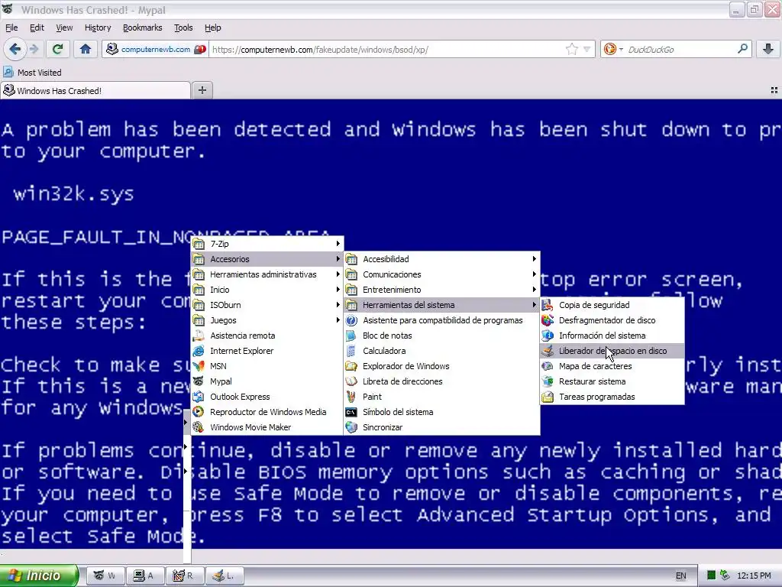
Task: Switch to taskbar item R
Action: click(183, 576)
